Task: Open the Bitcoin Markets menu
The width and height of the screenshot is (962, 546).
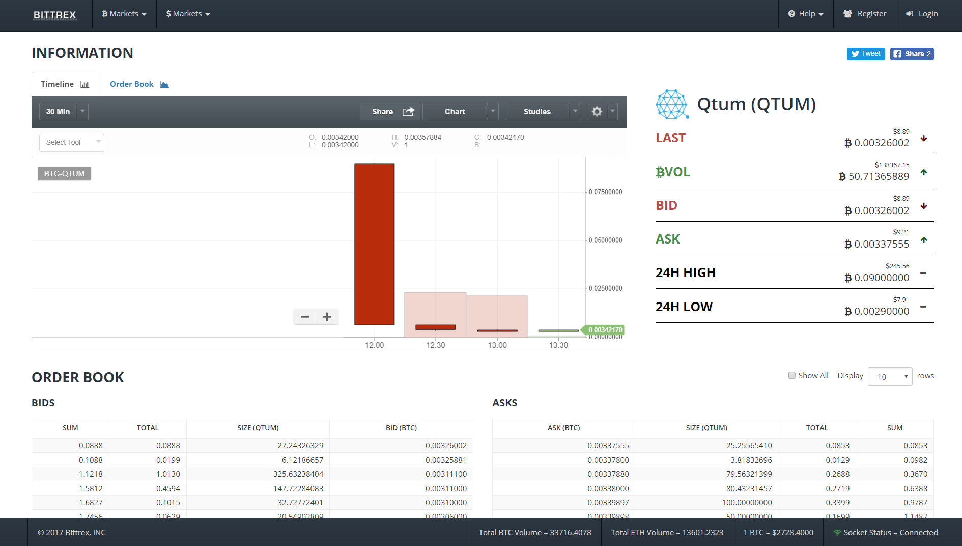Action: [124, 14]
